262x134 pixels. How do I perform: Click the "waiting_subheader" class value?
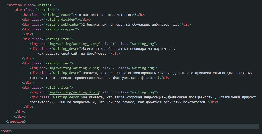click(x=63, y=24)
